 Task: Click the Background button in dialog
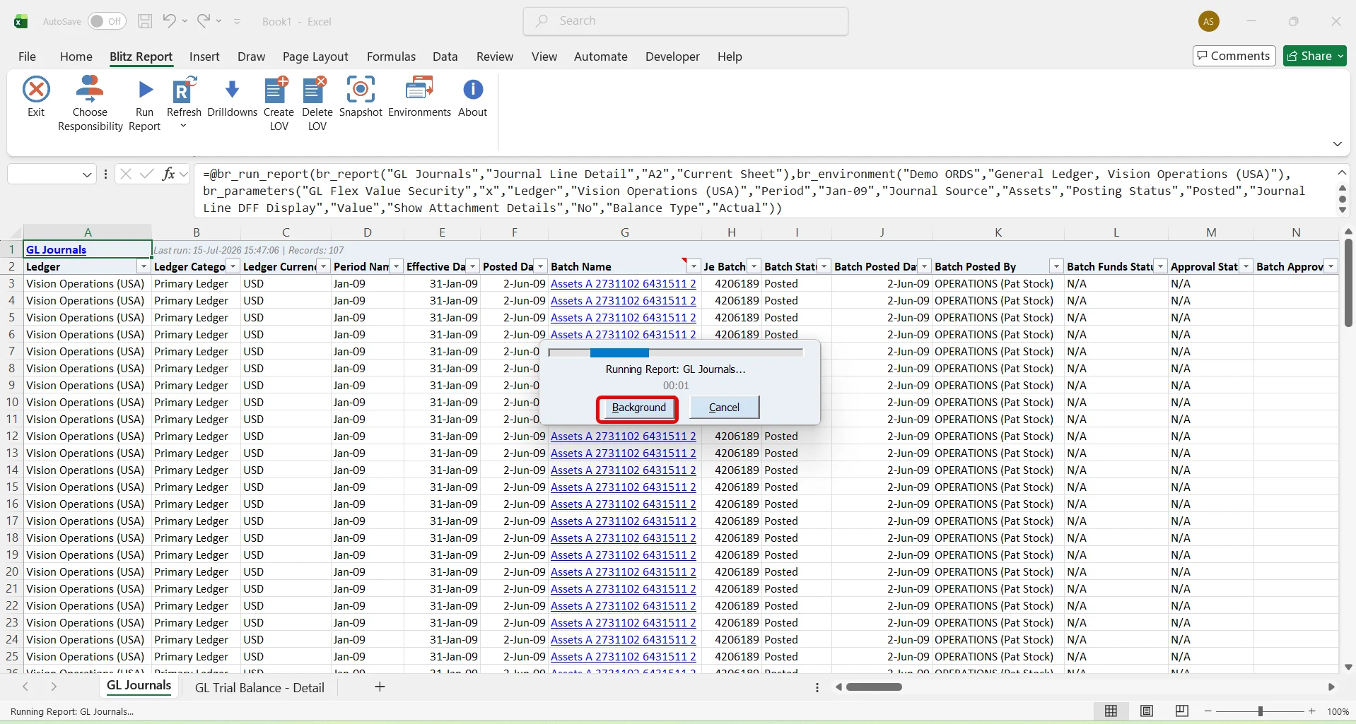pos(638,408)
